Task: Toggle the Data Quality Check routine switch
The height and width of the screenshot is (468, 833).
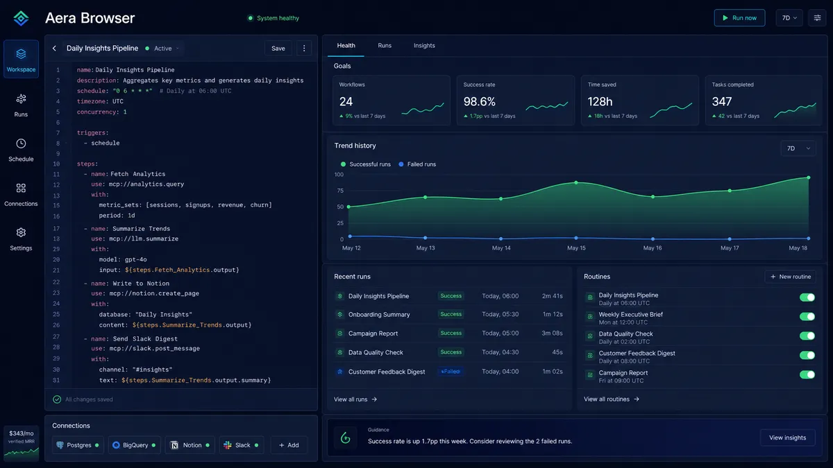Action: coord(807,336)
